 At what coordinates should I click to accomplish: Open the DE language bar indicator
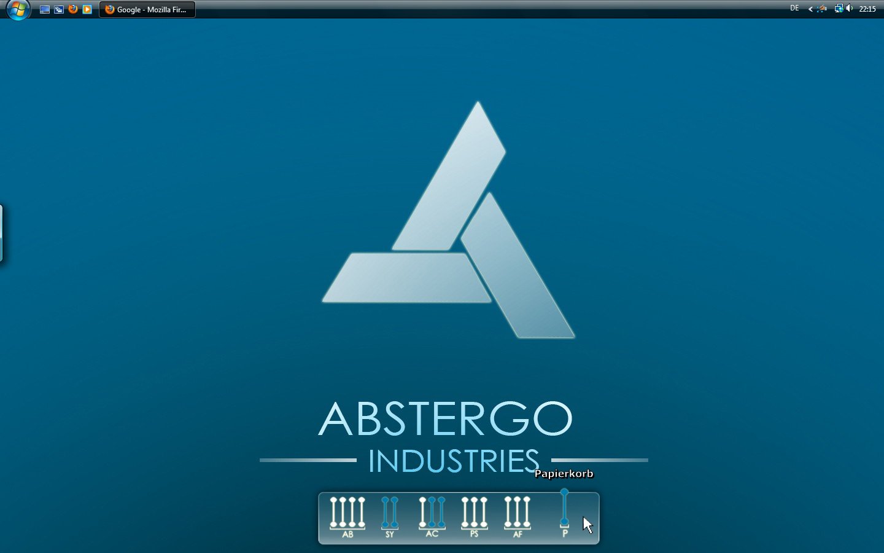point(794,9)
